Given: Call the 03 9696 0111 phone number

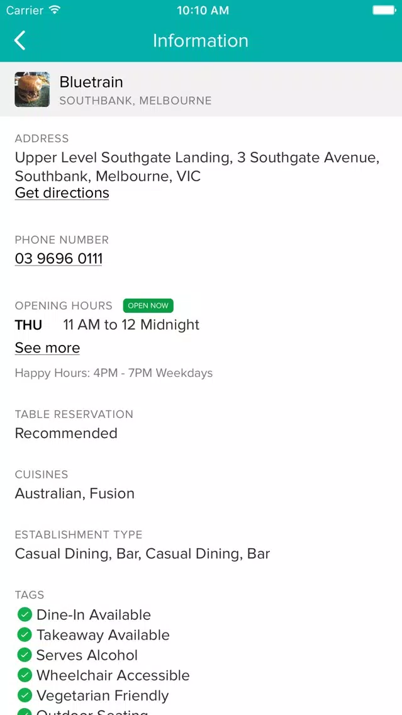Looking at the screenshot, I should [59, 259].
